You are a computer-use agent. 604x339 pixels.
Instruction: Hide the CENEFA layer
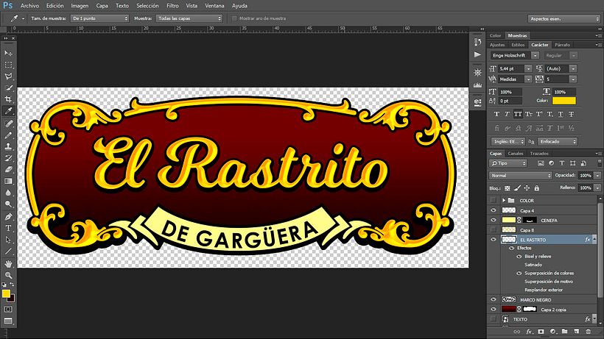coord(494,220)
